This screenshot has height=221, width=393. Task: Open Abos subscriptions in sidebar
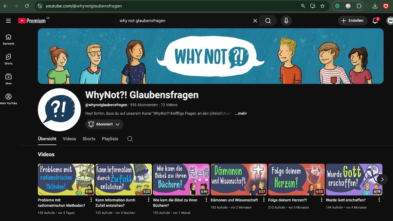[x=8, y=79]
